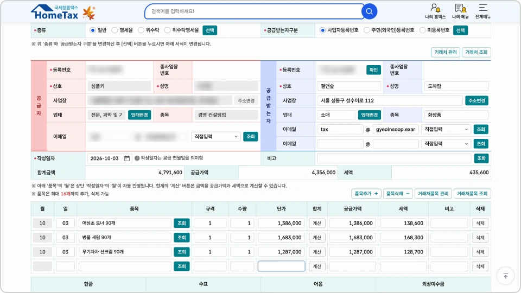This screenshot has height=293, width=521.
Task: Click the scroll-to-top arrow button
Action: (x=505, y=276)
